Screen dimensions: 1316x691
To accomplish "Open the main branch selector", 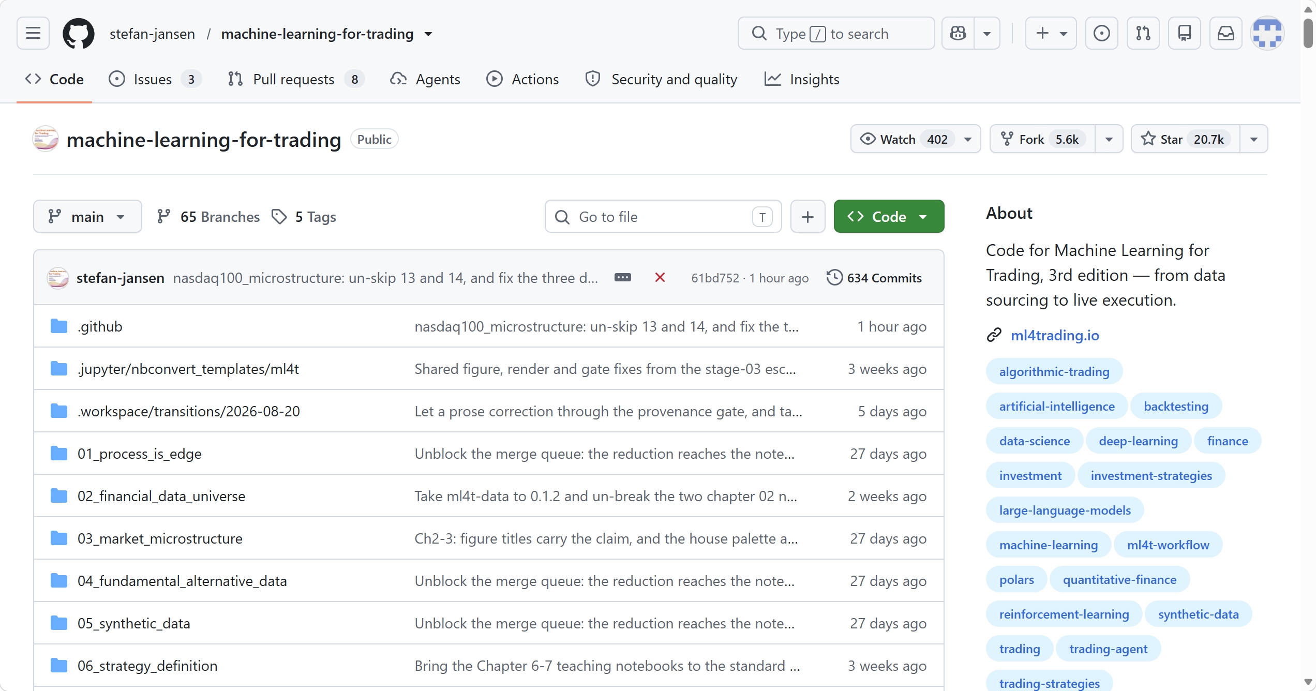I will 87,217.
